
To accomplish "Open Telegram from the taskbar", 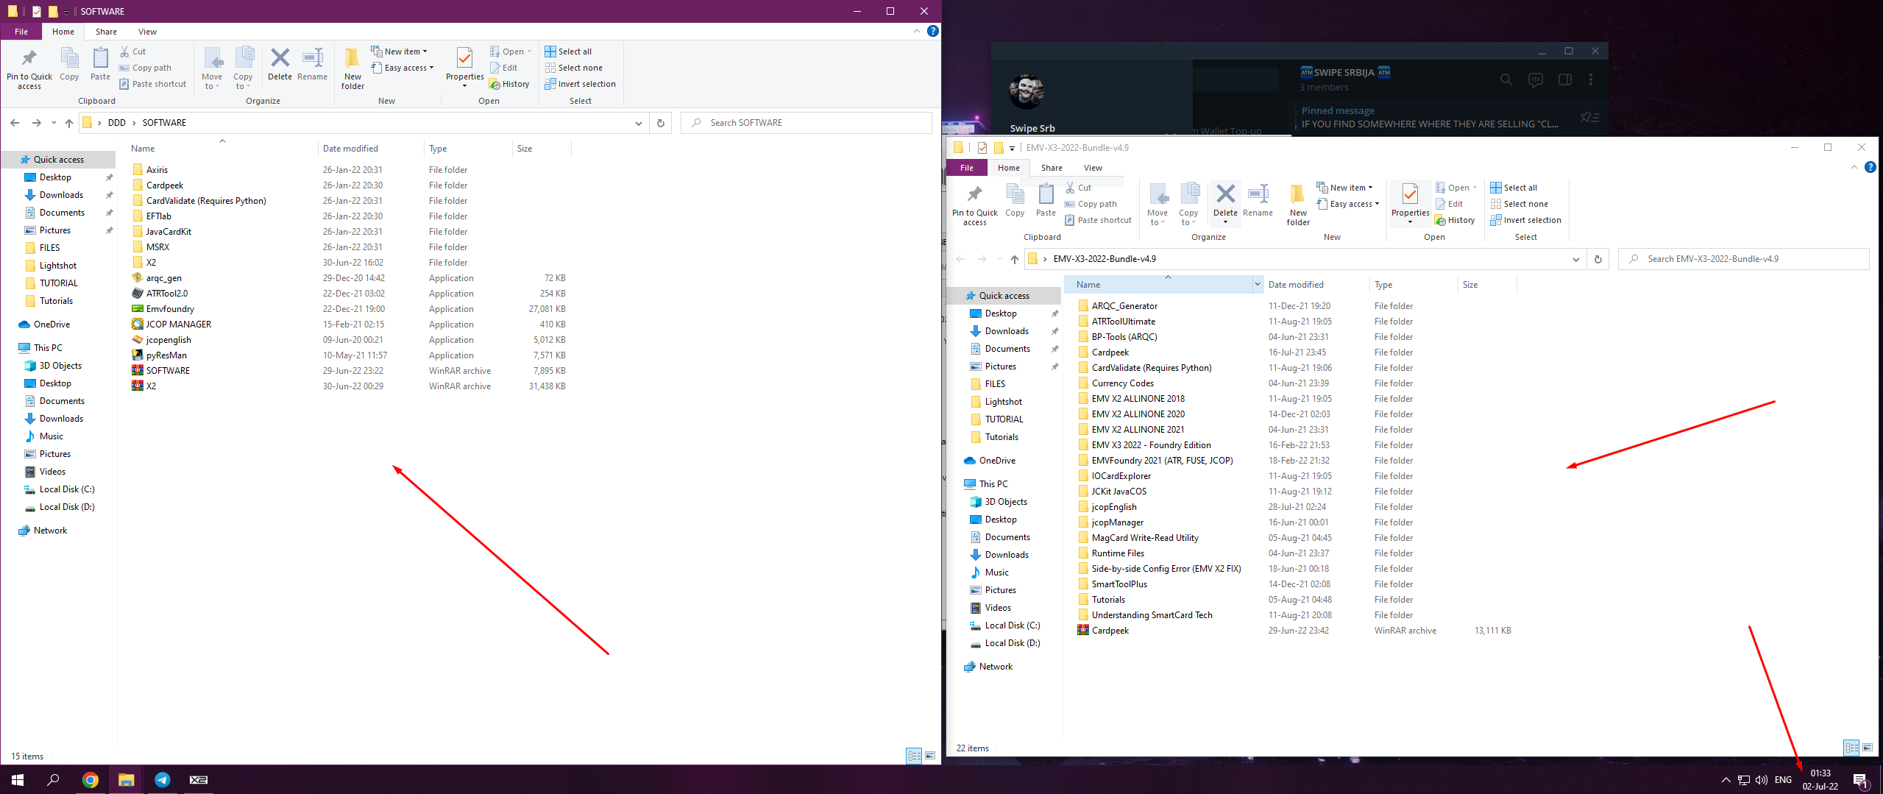I will click(x=162, y=779).
